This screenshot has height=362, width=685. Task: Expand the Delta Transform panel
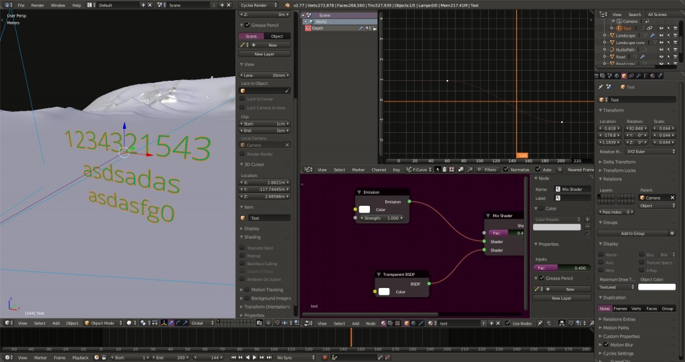pyautogui.click(x=619, y=162)
